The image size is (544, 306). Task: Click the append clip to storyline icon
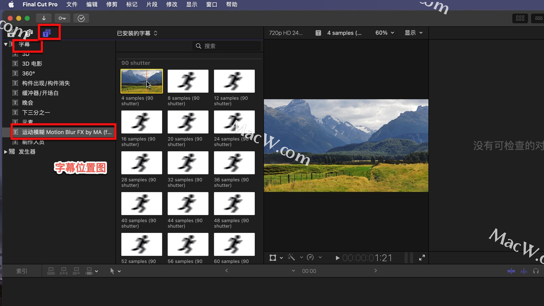point(76,271)
